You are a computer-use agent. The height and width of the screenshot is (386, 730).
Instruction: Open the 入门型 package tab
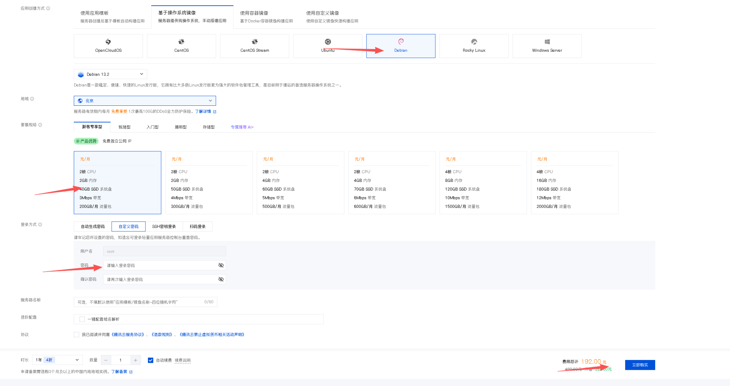[153, 127]
